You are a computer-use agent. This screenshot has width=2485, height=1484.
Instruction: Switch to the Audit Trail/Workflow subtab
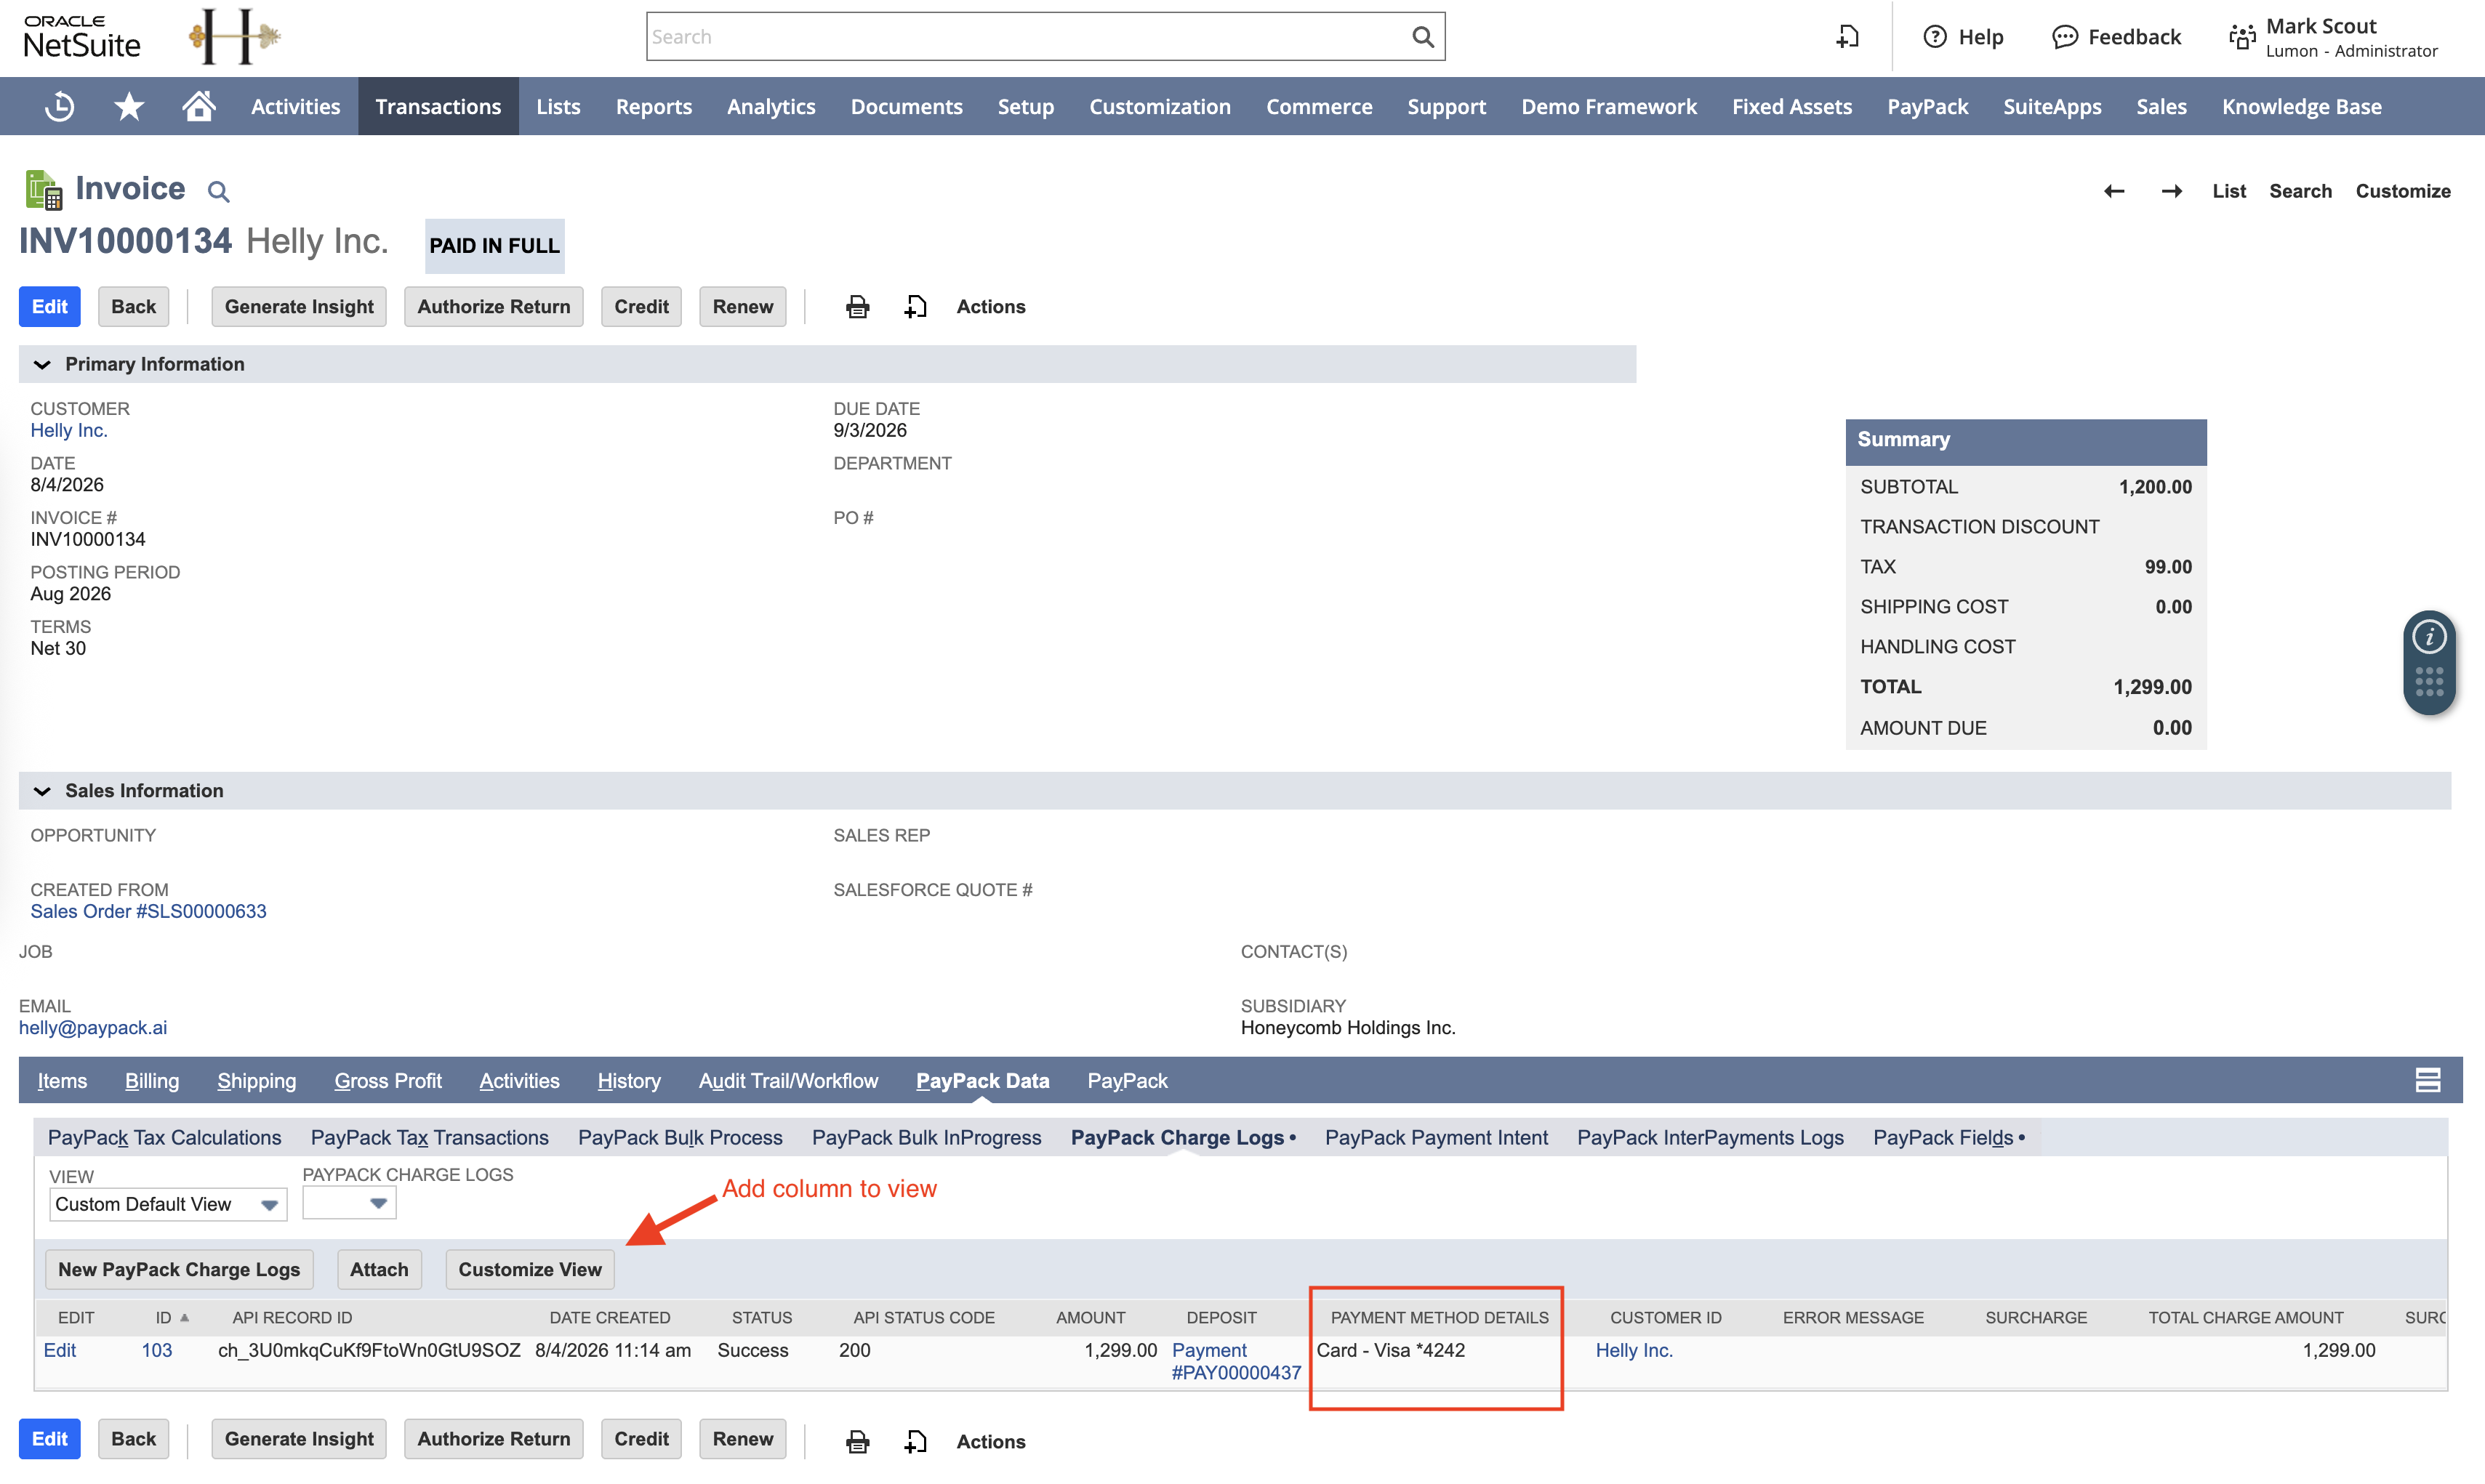point(788,1080)
